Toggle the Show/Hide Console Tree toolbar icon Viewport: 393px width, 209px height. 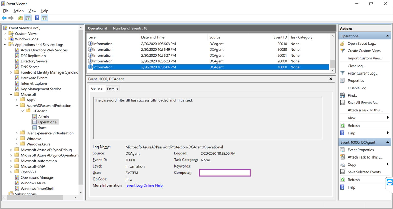click(x=28, y=18)
